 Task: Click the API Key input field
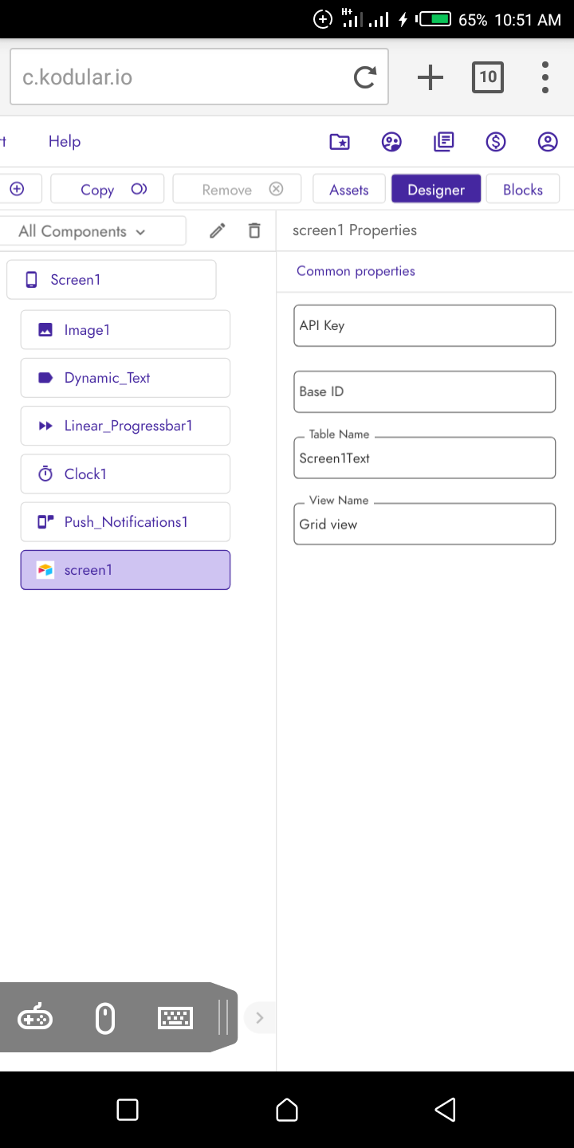[x=424, y=325]
